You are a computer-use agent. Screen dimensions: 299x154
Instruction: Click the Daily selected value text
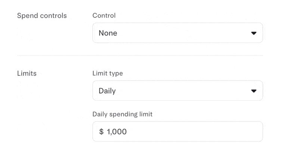tap(107, 91)
